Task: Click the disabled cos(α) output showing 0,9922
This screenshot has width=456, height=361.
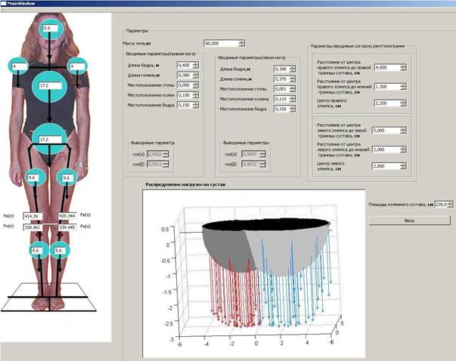Action: click(158, 154)
